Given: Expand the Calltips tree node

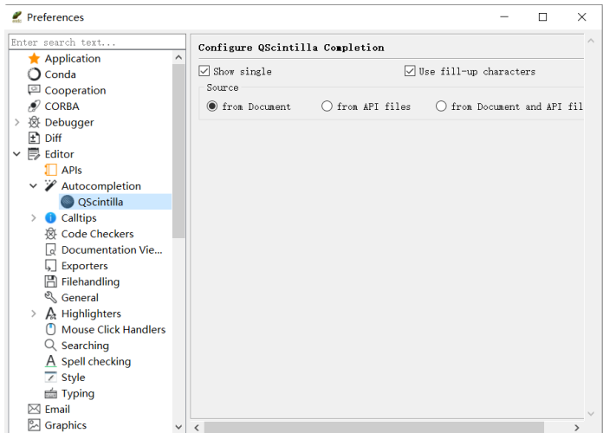Looking at the screenshot, I should (x=34, y=217).
